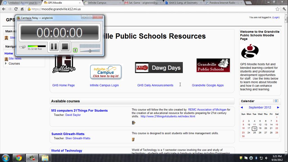Pause recording in Camtasia Relay
The height and width of the screenshot is (162, 288).
pyautogui.click(x=54, y=47)
